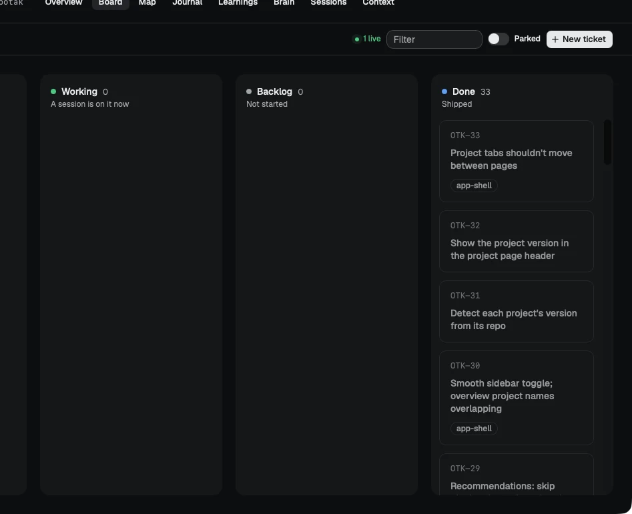The height and width of the screenshot is (514, 632).
Task: Open the Learnings tab
Action: [x=238, y=3]
